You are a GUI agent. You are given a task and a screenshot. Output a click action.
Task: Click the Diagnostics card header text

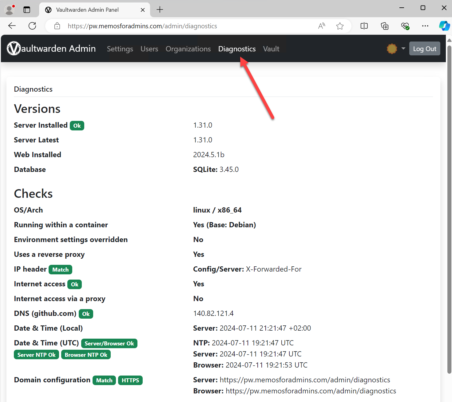click(33, 89)
